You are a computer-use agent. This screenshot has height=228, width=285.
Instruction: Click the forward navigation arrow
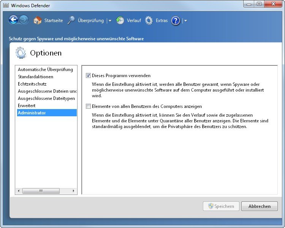tap(24, 20)
